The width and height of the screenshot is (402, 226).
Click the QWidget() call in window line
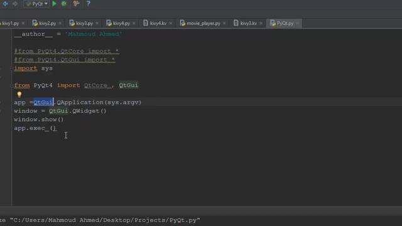point(89,111)
